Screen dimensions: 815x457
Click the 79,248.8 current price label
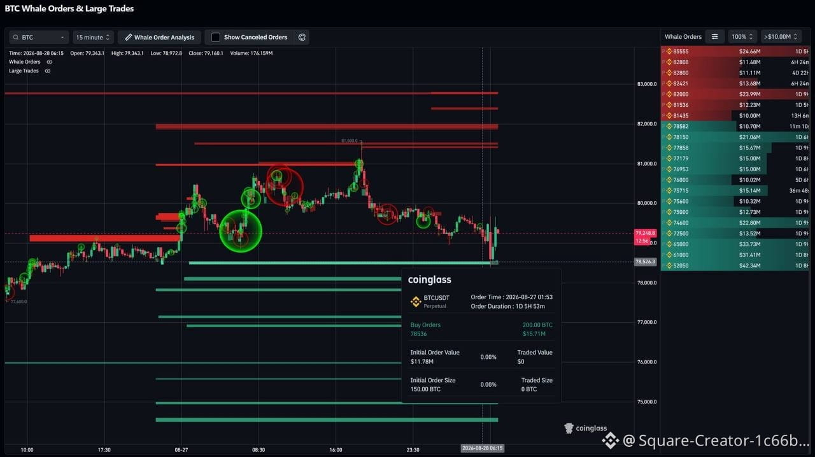tap(645, 233)
